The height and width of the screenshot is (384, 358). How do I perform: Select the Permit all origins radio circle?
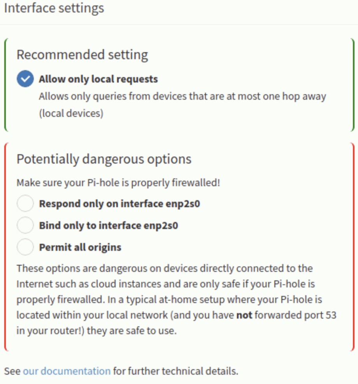25,247
